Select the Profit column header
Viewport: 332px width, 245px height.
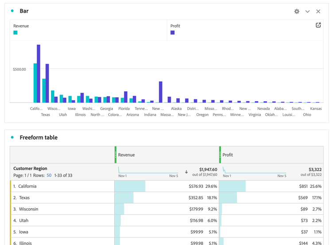pos(228,155)
